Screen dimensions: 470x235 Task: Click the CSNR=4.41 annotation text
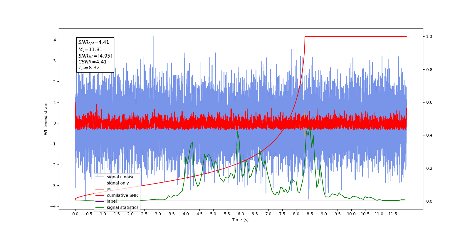click(x=92, y=62)
